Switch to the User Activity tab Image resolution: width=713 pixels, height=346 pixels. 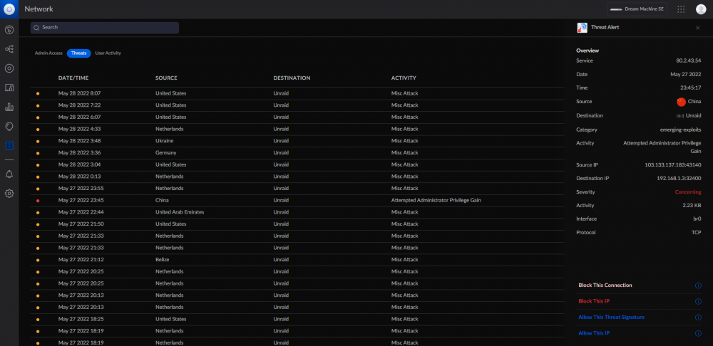point(108,53)
